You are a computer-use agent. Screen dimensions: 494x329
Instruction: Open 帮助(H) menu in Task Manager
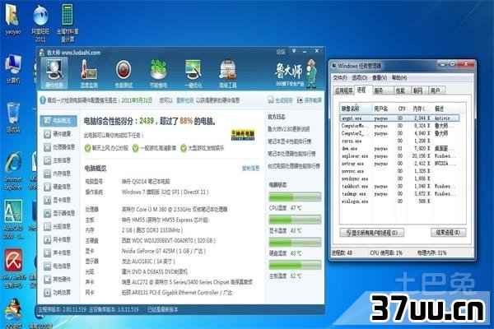pyautogui.click(x=399, y=77)
